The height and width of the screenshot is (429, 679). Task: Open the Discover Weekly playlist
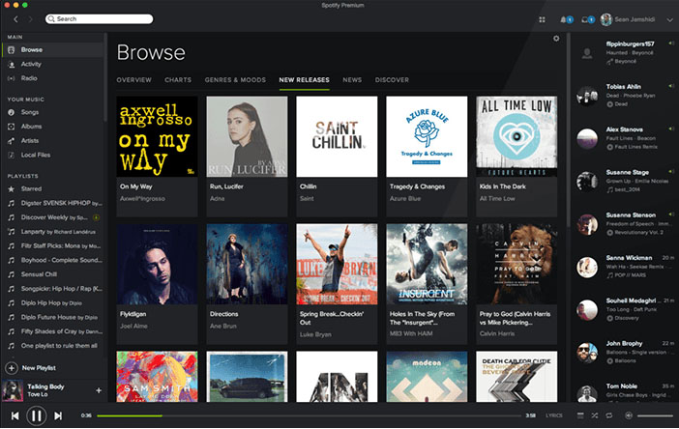click(52, 217)
